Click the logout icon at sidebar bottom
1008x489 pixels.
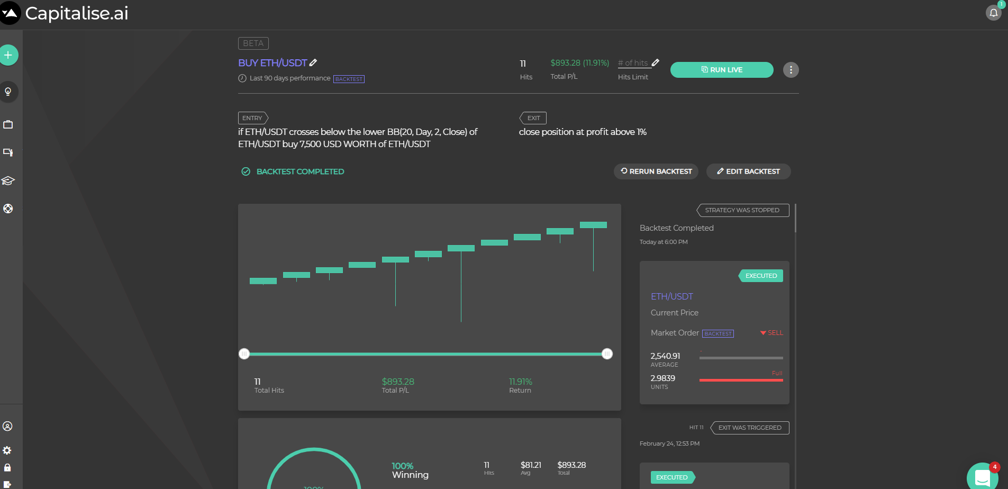tap(8, 483)
